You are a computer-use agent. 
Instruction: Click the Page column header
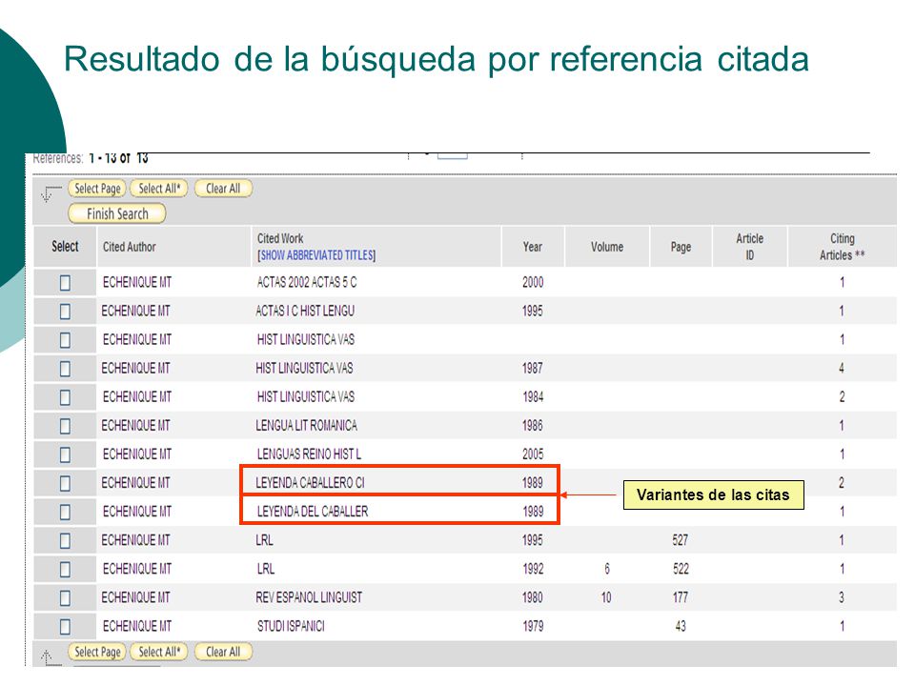(681, 247)
